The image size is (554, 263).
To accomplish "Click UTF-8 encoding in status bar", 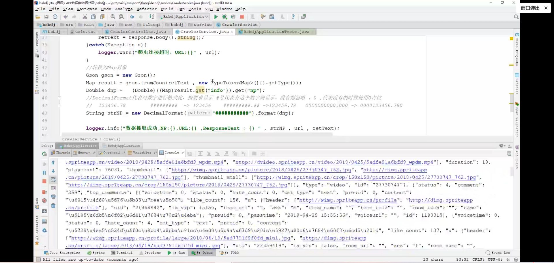I will click(495, 260).
